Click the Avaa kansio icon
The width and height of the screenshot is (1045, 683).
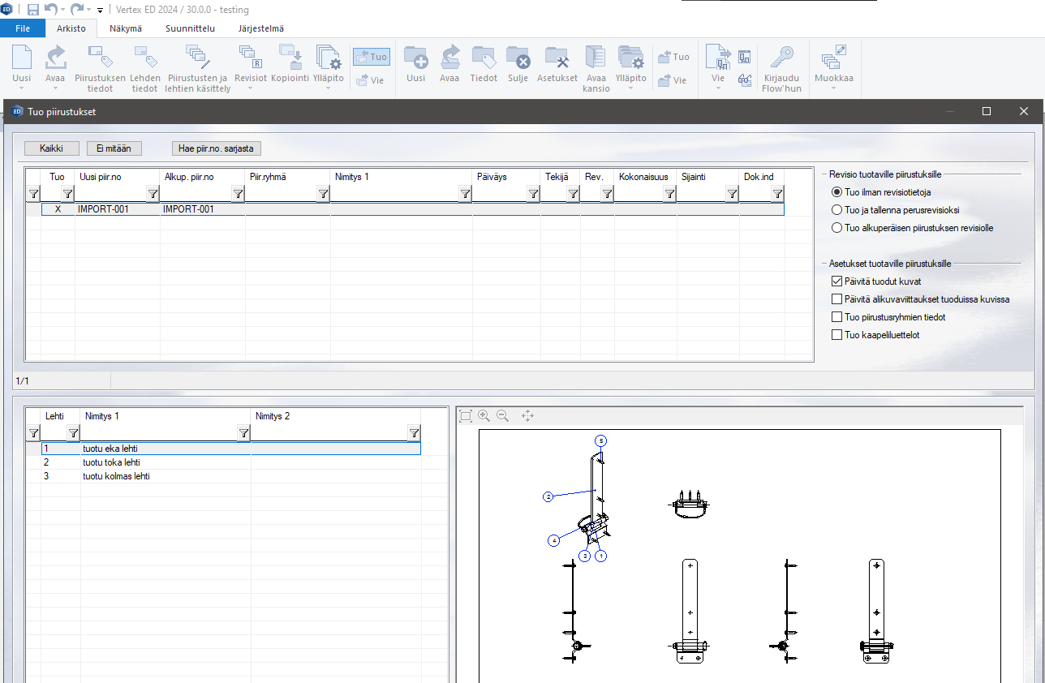pyautogui.click(x=596, y=58)
